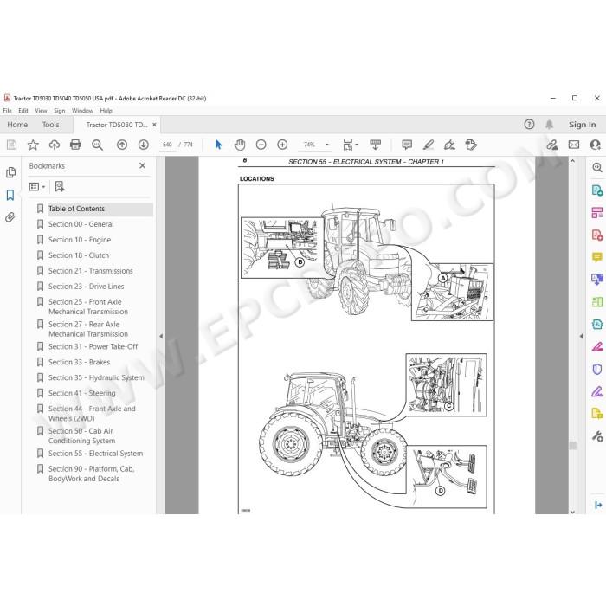
Task: Zoom in with plus icon
Action: point(282,145)
